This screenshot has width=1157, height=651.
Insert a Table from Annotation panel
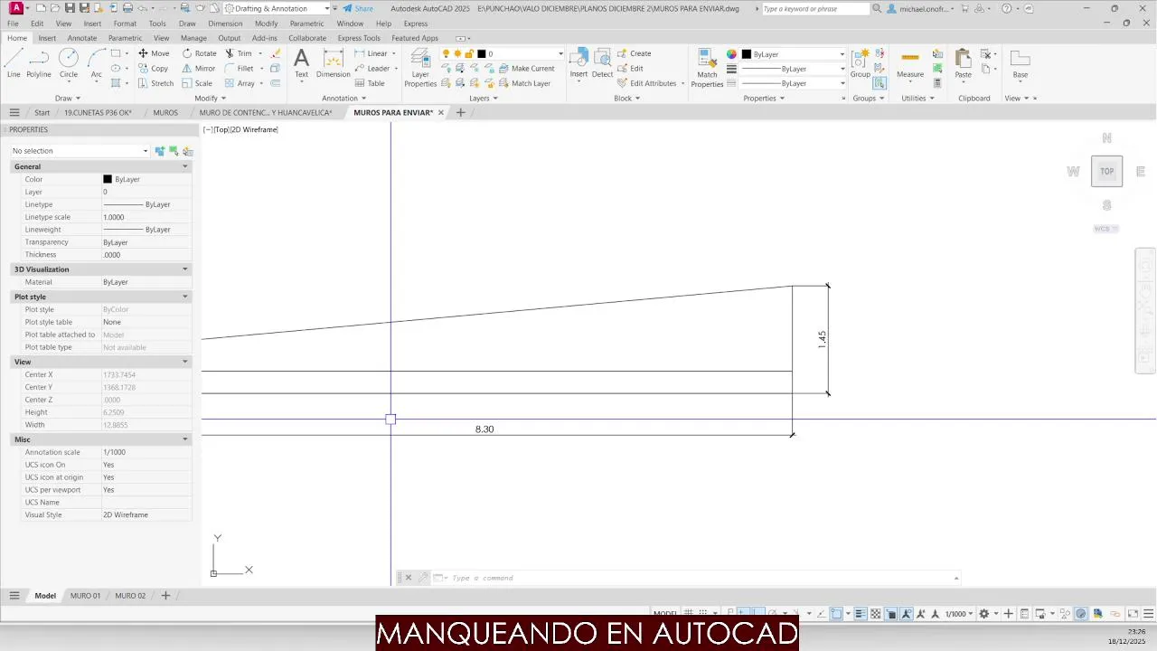click(369, 83)
